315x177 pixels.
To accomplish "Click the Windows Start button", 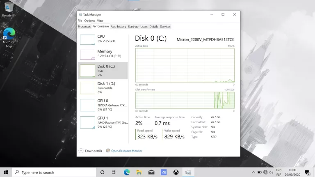I will tap(6, 172).
